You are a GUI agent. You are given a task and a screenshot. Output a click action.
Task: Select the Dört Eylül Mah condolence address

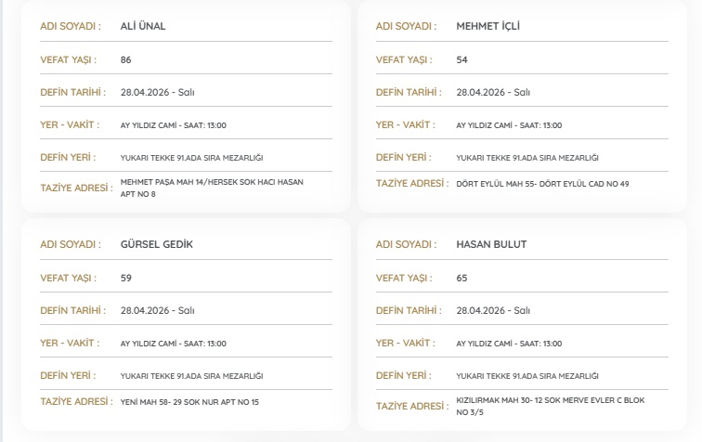542,184
